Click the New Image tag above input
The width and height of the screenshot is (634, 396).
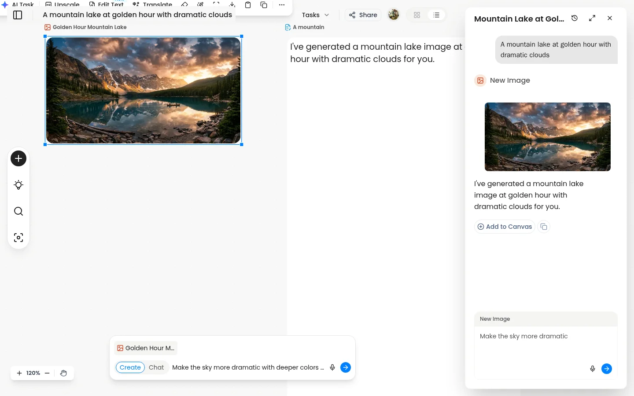(x=495, y=319)
